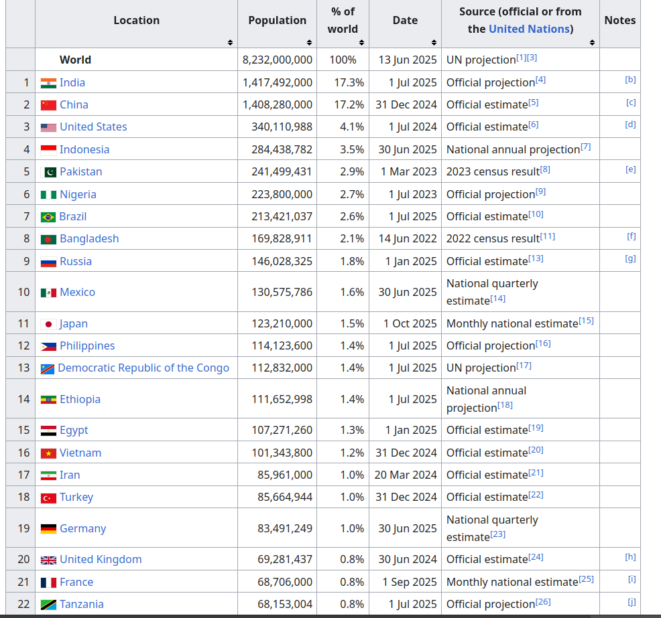Click footnote [i] for France
661x618 pixels.
click(x=632, y=579)
